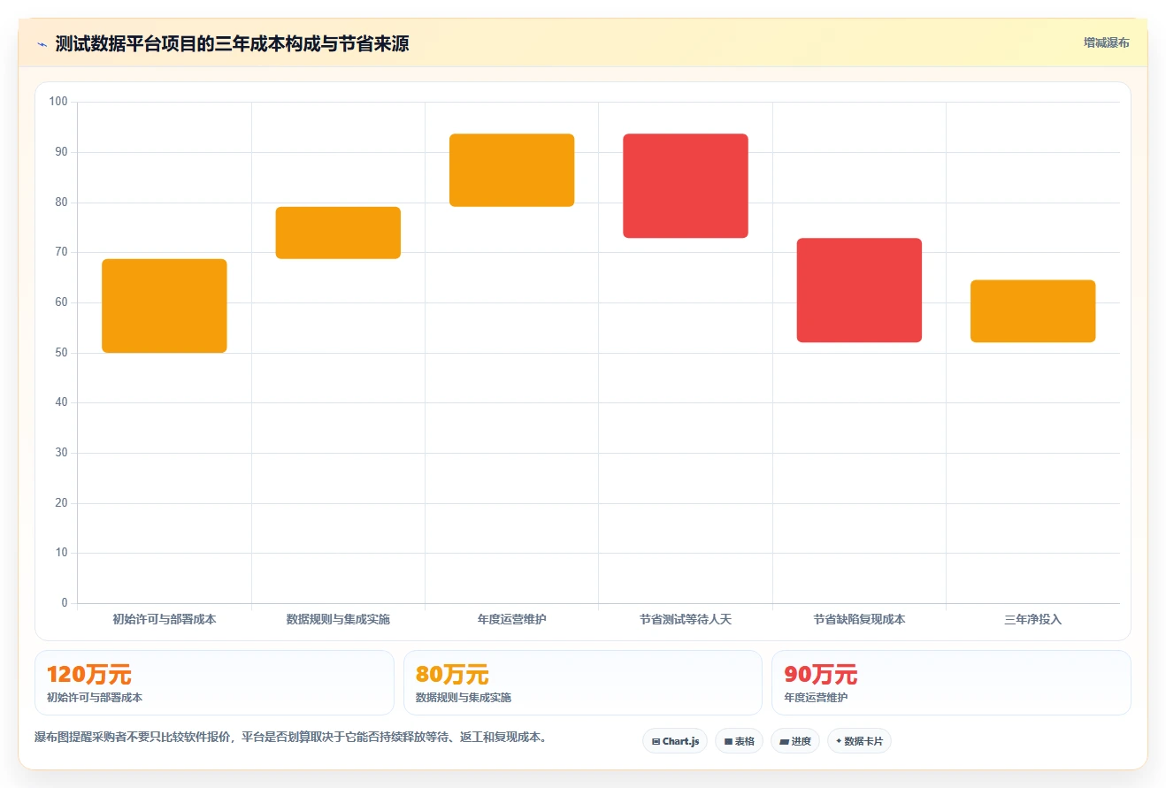This screenshot has width=1166, height=788.
Task: Click the 进度 chip
Action: coord(795,741)
